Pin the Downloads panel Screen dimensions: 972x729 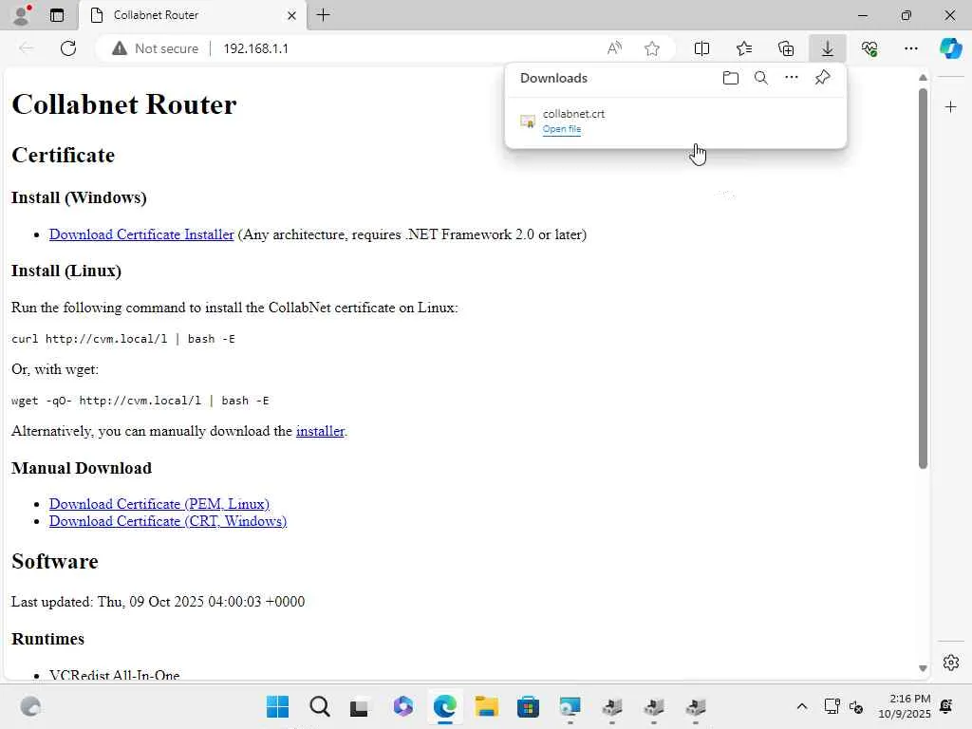[x=823, y=78]
